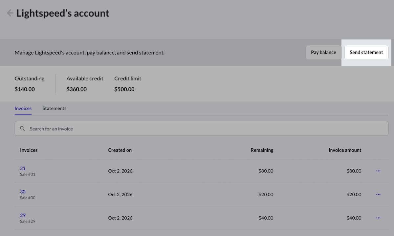Click the Oct 2, 2026 date for invoice 30
The width and height of the screenshot is (394, 236).
pyautogui.click(x=120, y=195)
